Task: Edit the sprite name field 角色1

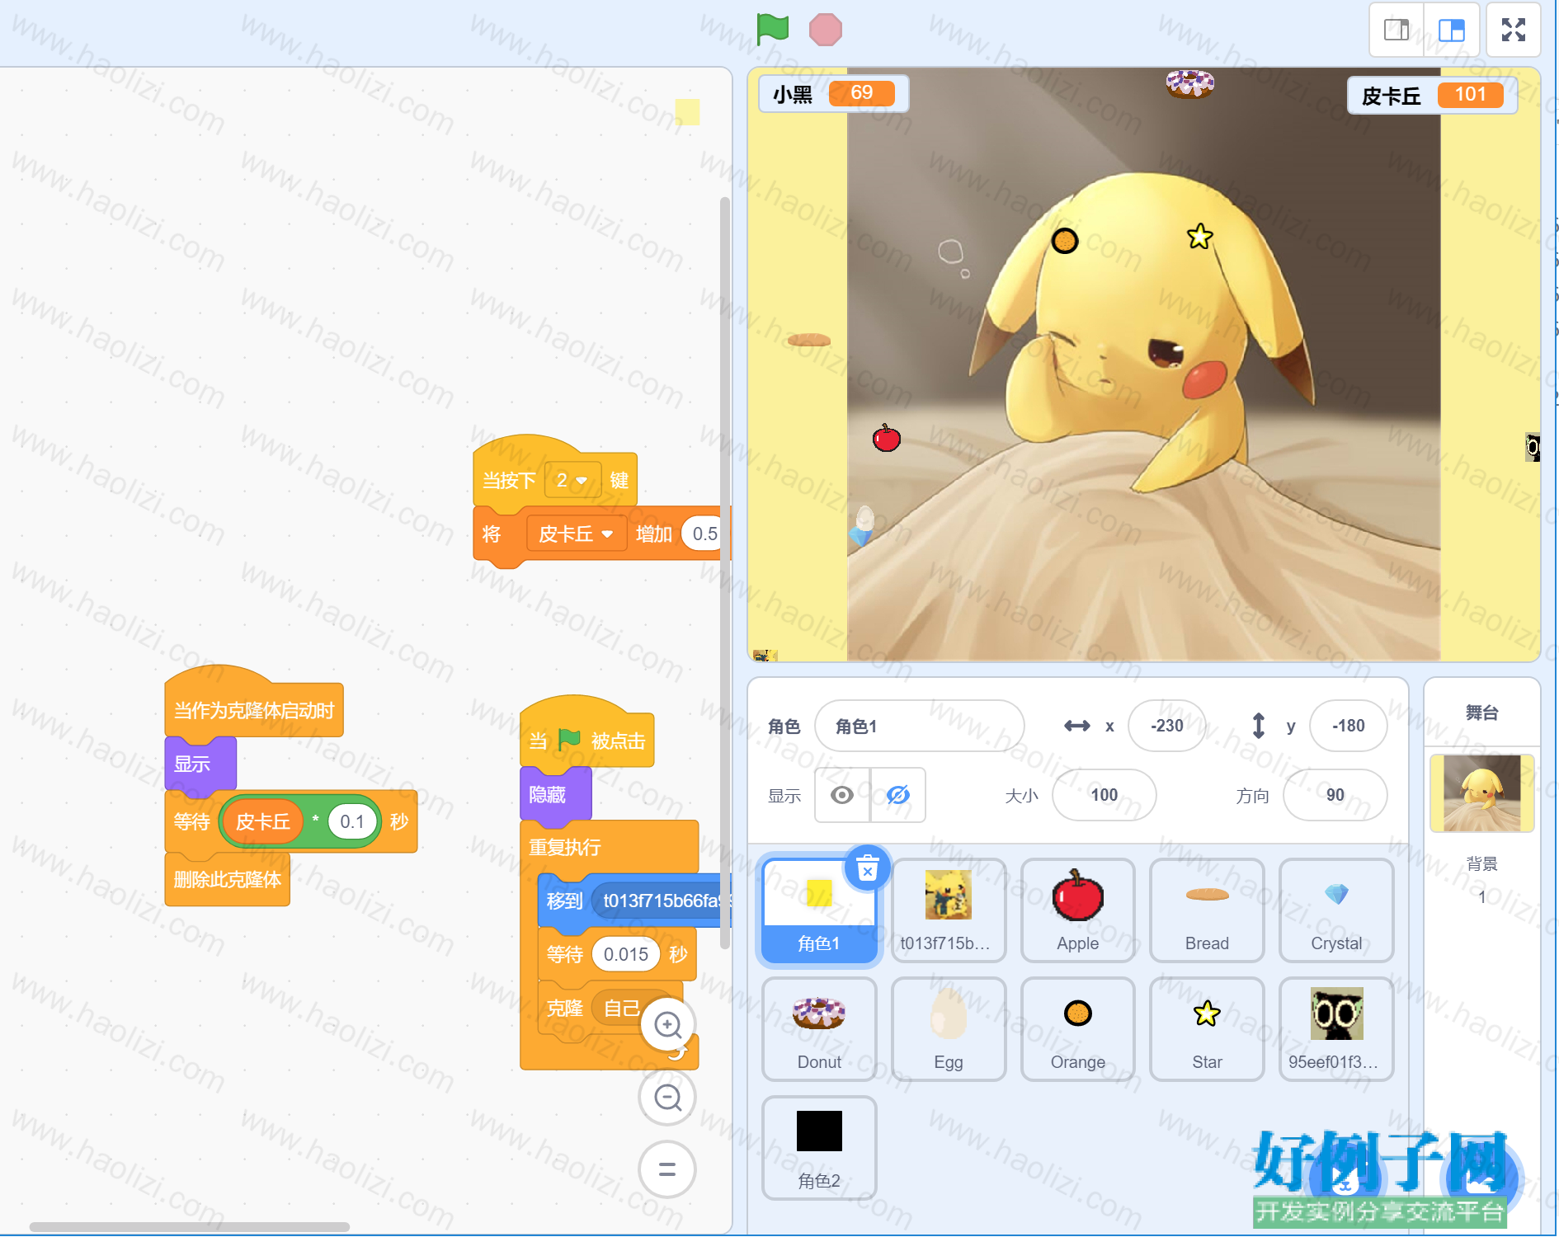Action: 920,726
